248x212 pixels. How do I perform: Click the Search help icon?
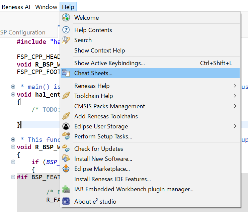pyautogui.click(x=66, y=40)
